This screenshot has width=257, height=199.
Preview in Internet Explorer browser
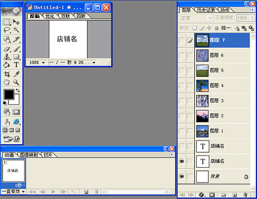pos(16,122)
